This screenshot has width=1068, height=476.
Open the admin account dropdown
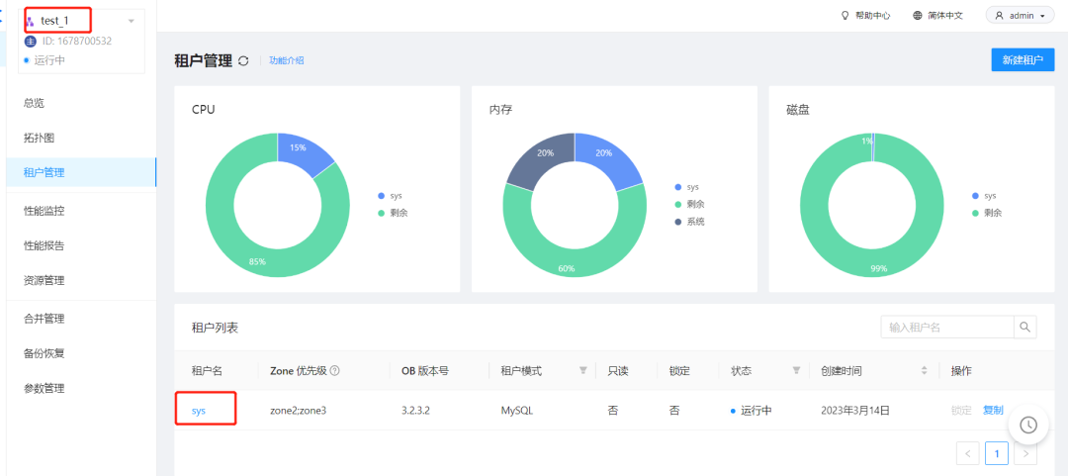pos(1020,15)
